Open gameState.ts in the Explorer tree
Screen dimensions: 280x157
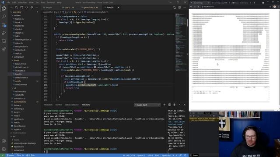point(20,102)
